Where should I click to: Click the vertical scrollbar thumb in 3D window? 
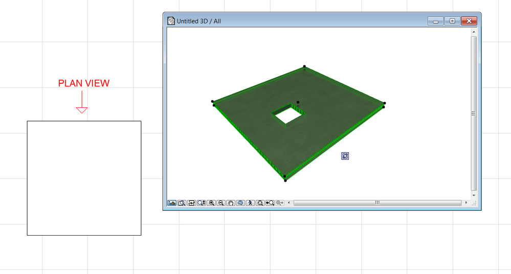tap(474, 113)
